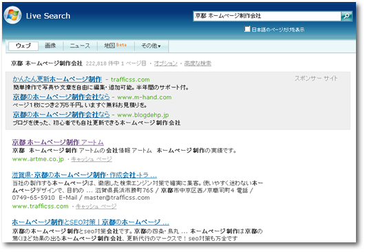The width and height of the screenshot is (367, 252).
Task: Click the スポンサー サイト label
Action: pyautogui.click(x=316, y=78)
